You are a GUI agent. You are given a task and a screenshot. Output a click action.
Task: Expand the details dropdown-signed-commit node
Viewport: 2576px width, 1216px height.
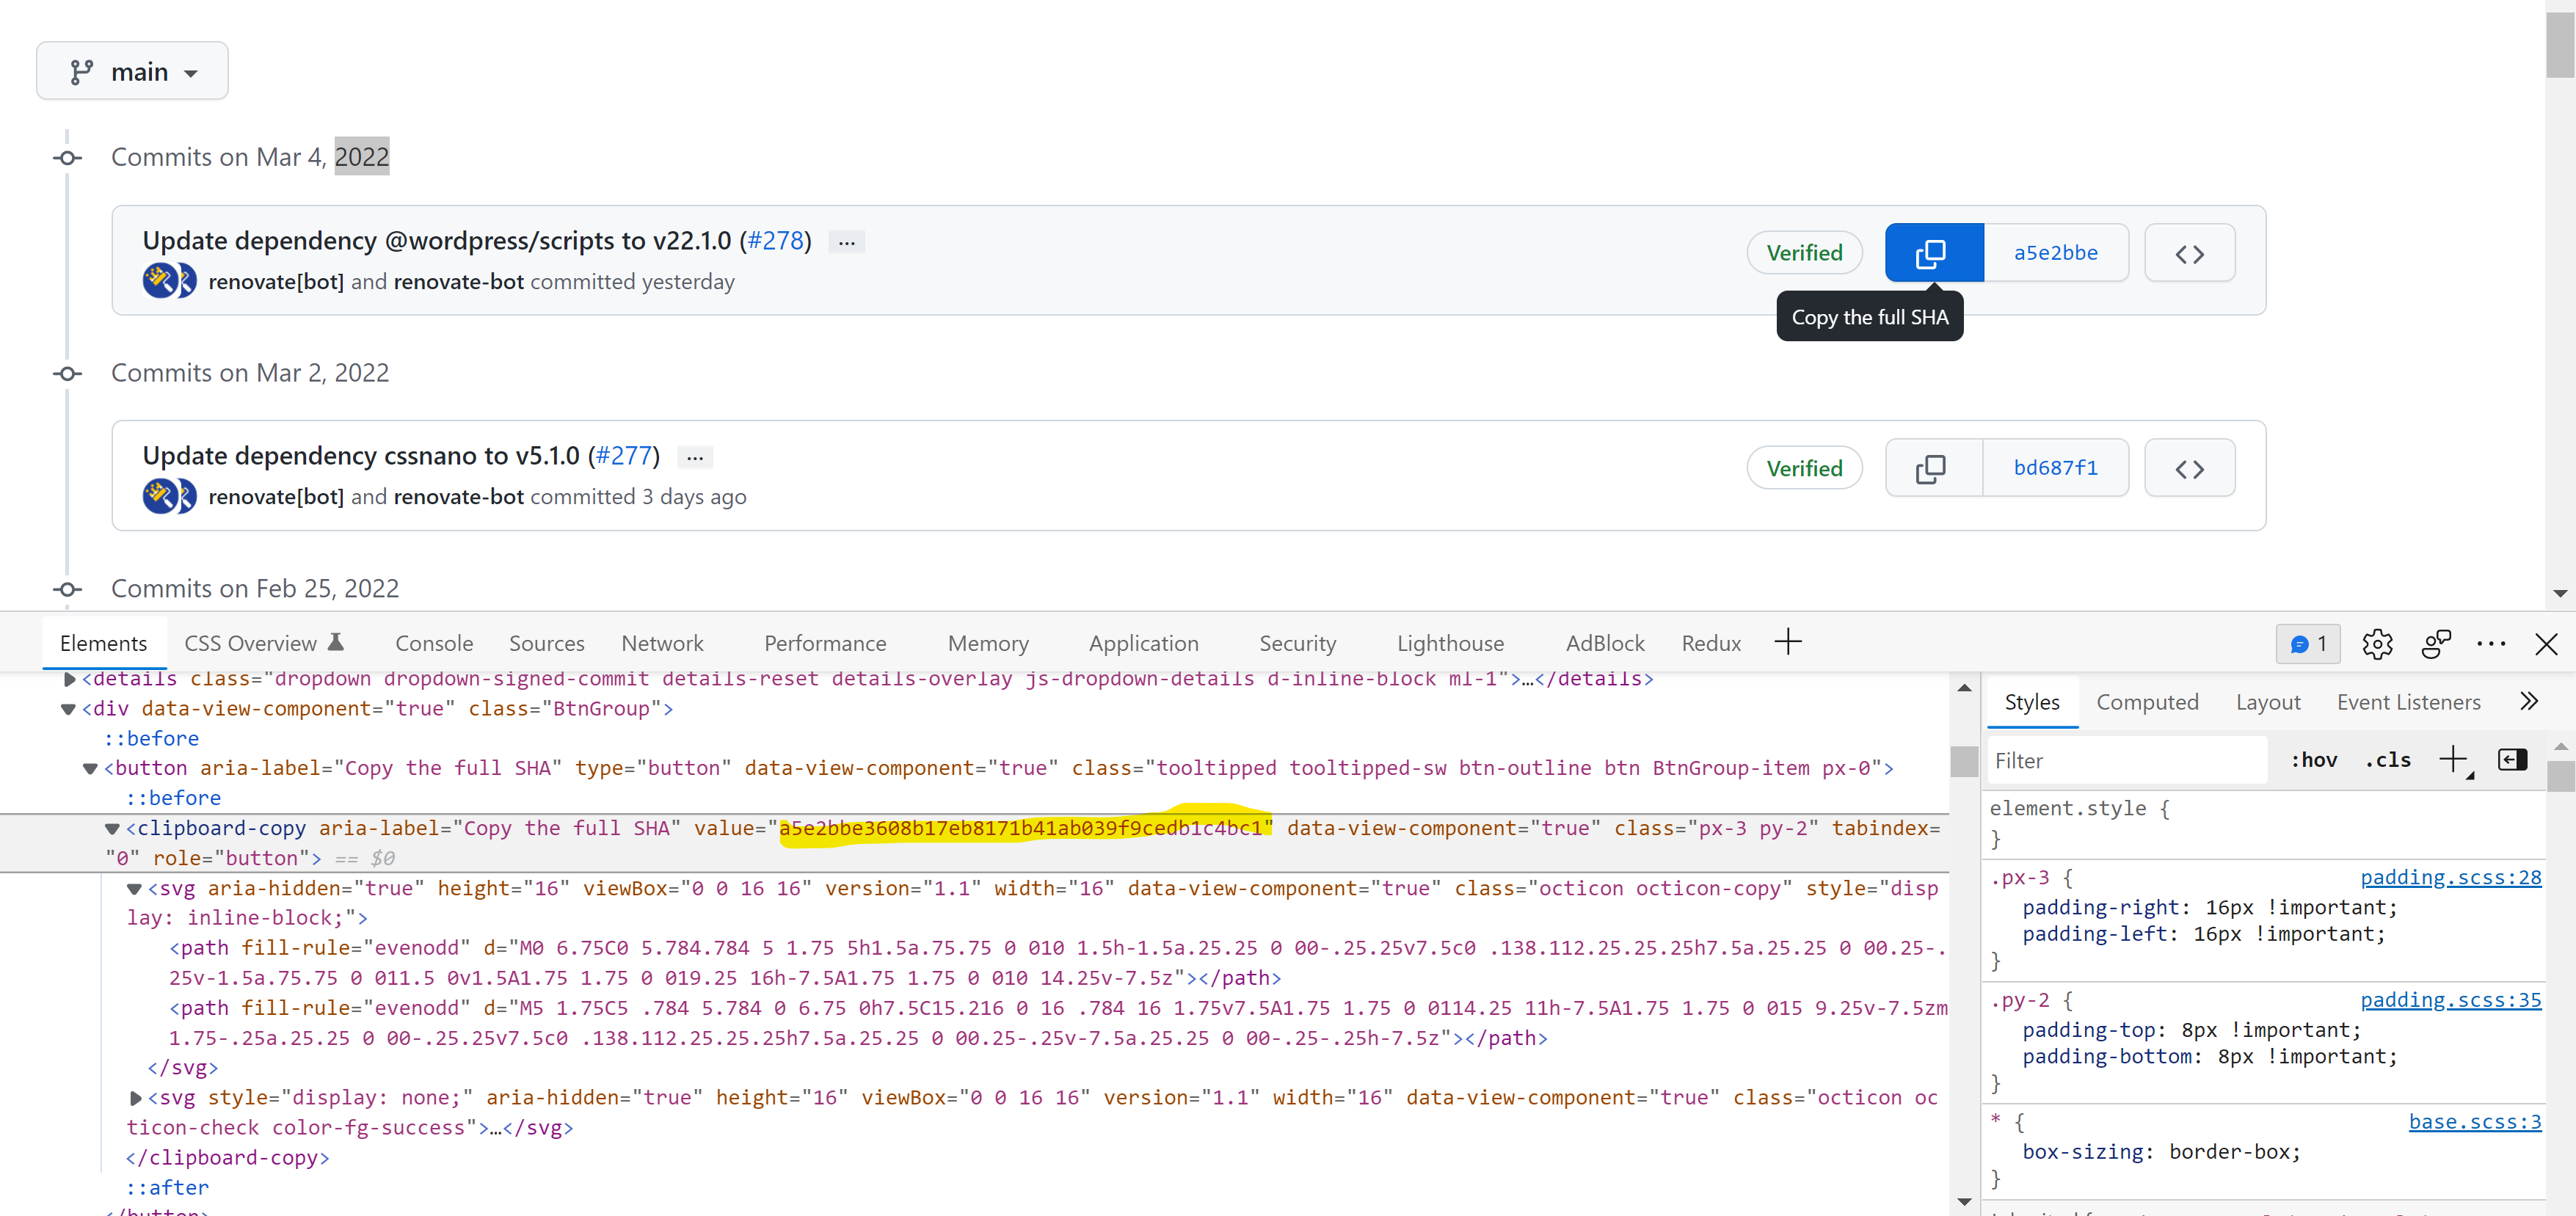click(x=70, y=680)
